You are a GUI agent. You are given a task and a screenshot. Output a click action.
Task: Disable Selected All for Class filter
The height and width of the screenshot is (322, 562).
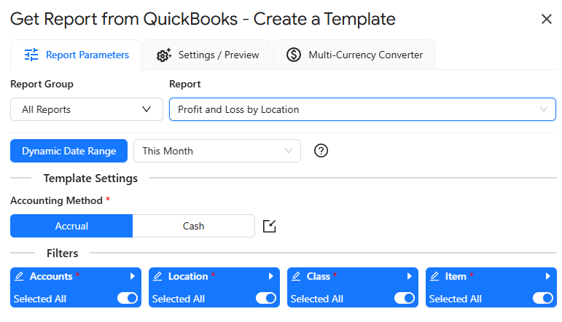[x=405, y=298]
